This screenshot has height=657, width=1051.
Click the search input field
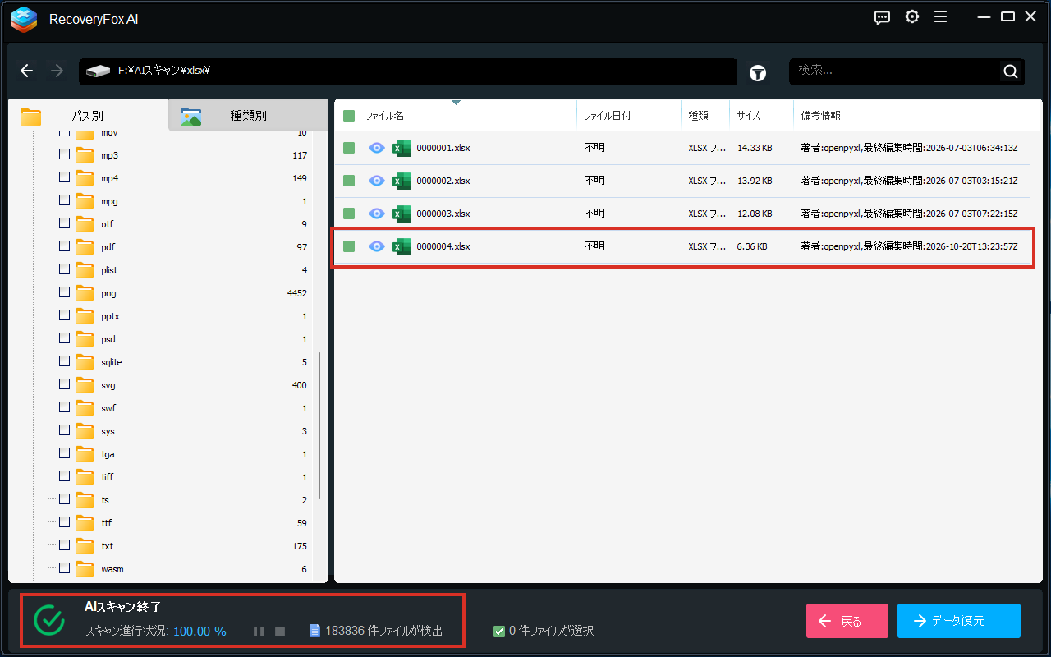pos(897,71)
